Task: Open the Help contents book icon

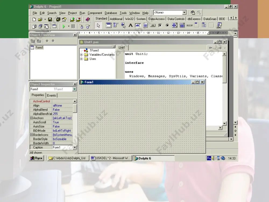Action: coord(88,19)
